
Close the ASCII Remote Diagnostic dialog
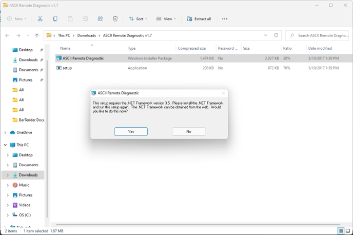tap(223, 93)
